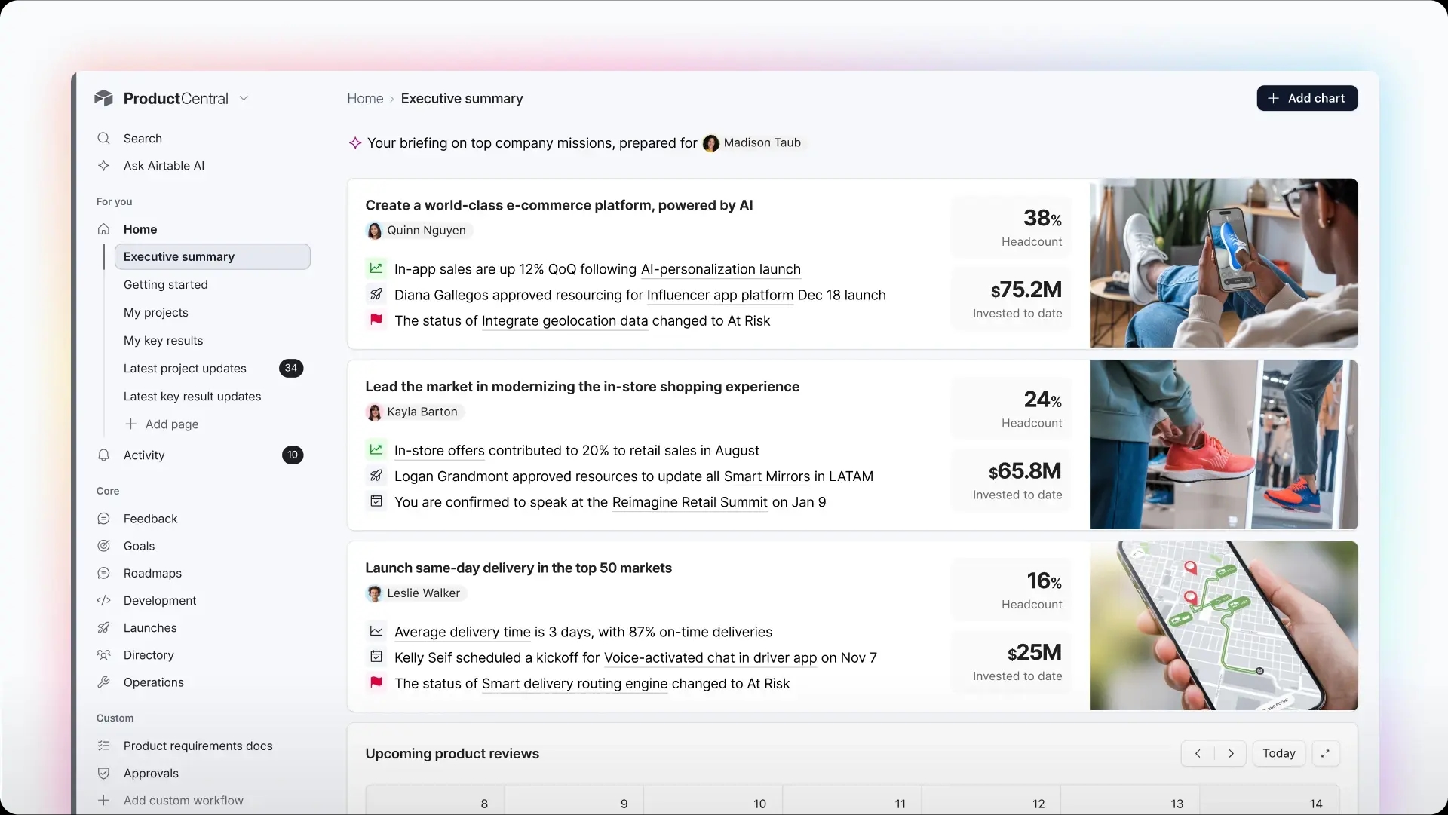Click the Roadmaps icon
This screenshot has height=815, width=1448.
(x=103, y=573)
